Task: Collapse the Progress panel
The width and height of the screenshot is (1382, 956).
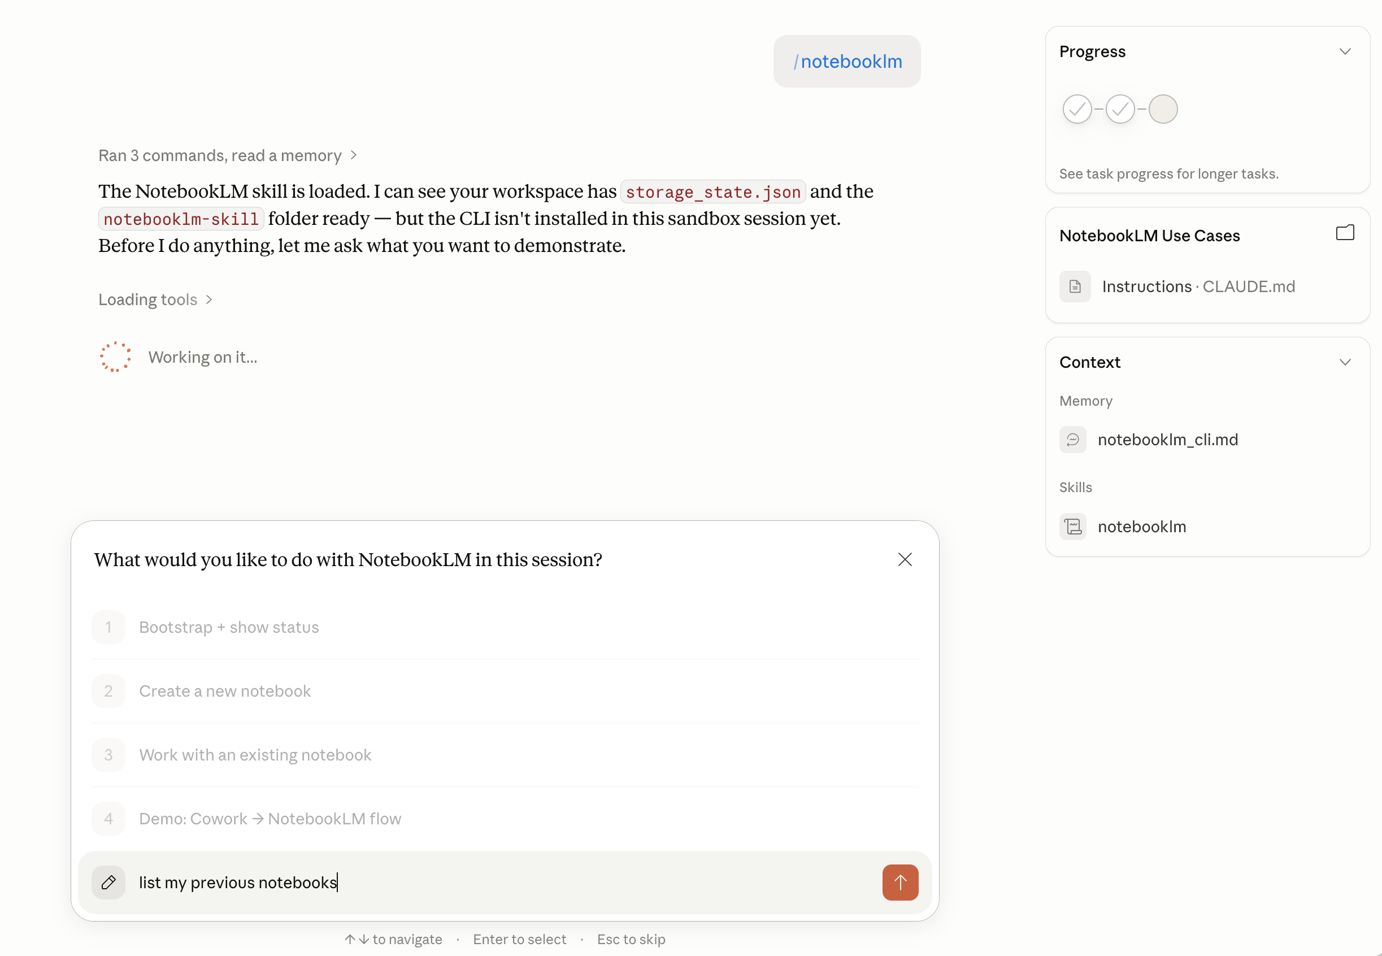Action: point(1344,51)
